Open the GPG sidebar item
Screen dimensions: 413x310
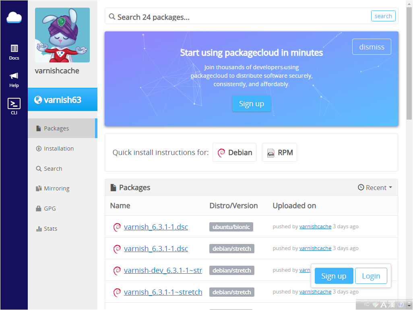tap(50, 209)
